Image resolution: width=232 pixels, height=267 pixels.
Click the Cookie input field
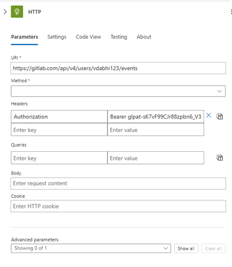[118, 206]
